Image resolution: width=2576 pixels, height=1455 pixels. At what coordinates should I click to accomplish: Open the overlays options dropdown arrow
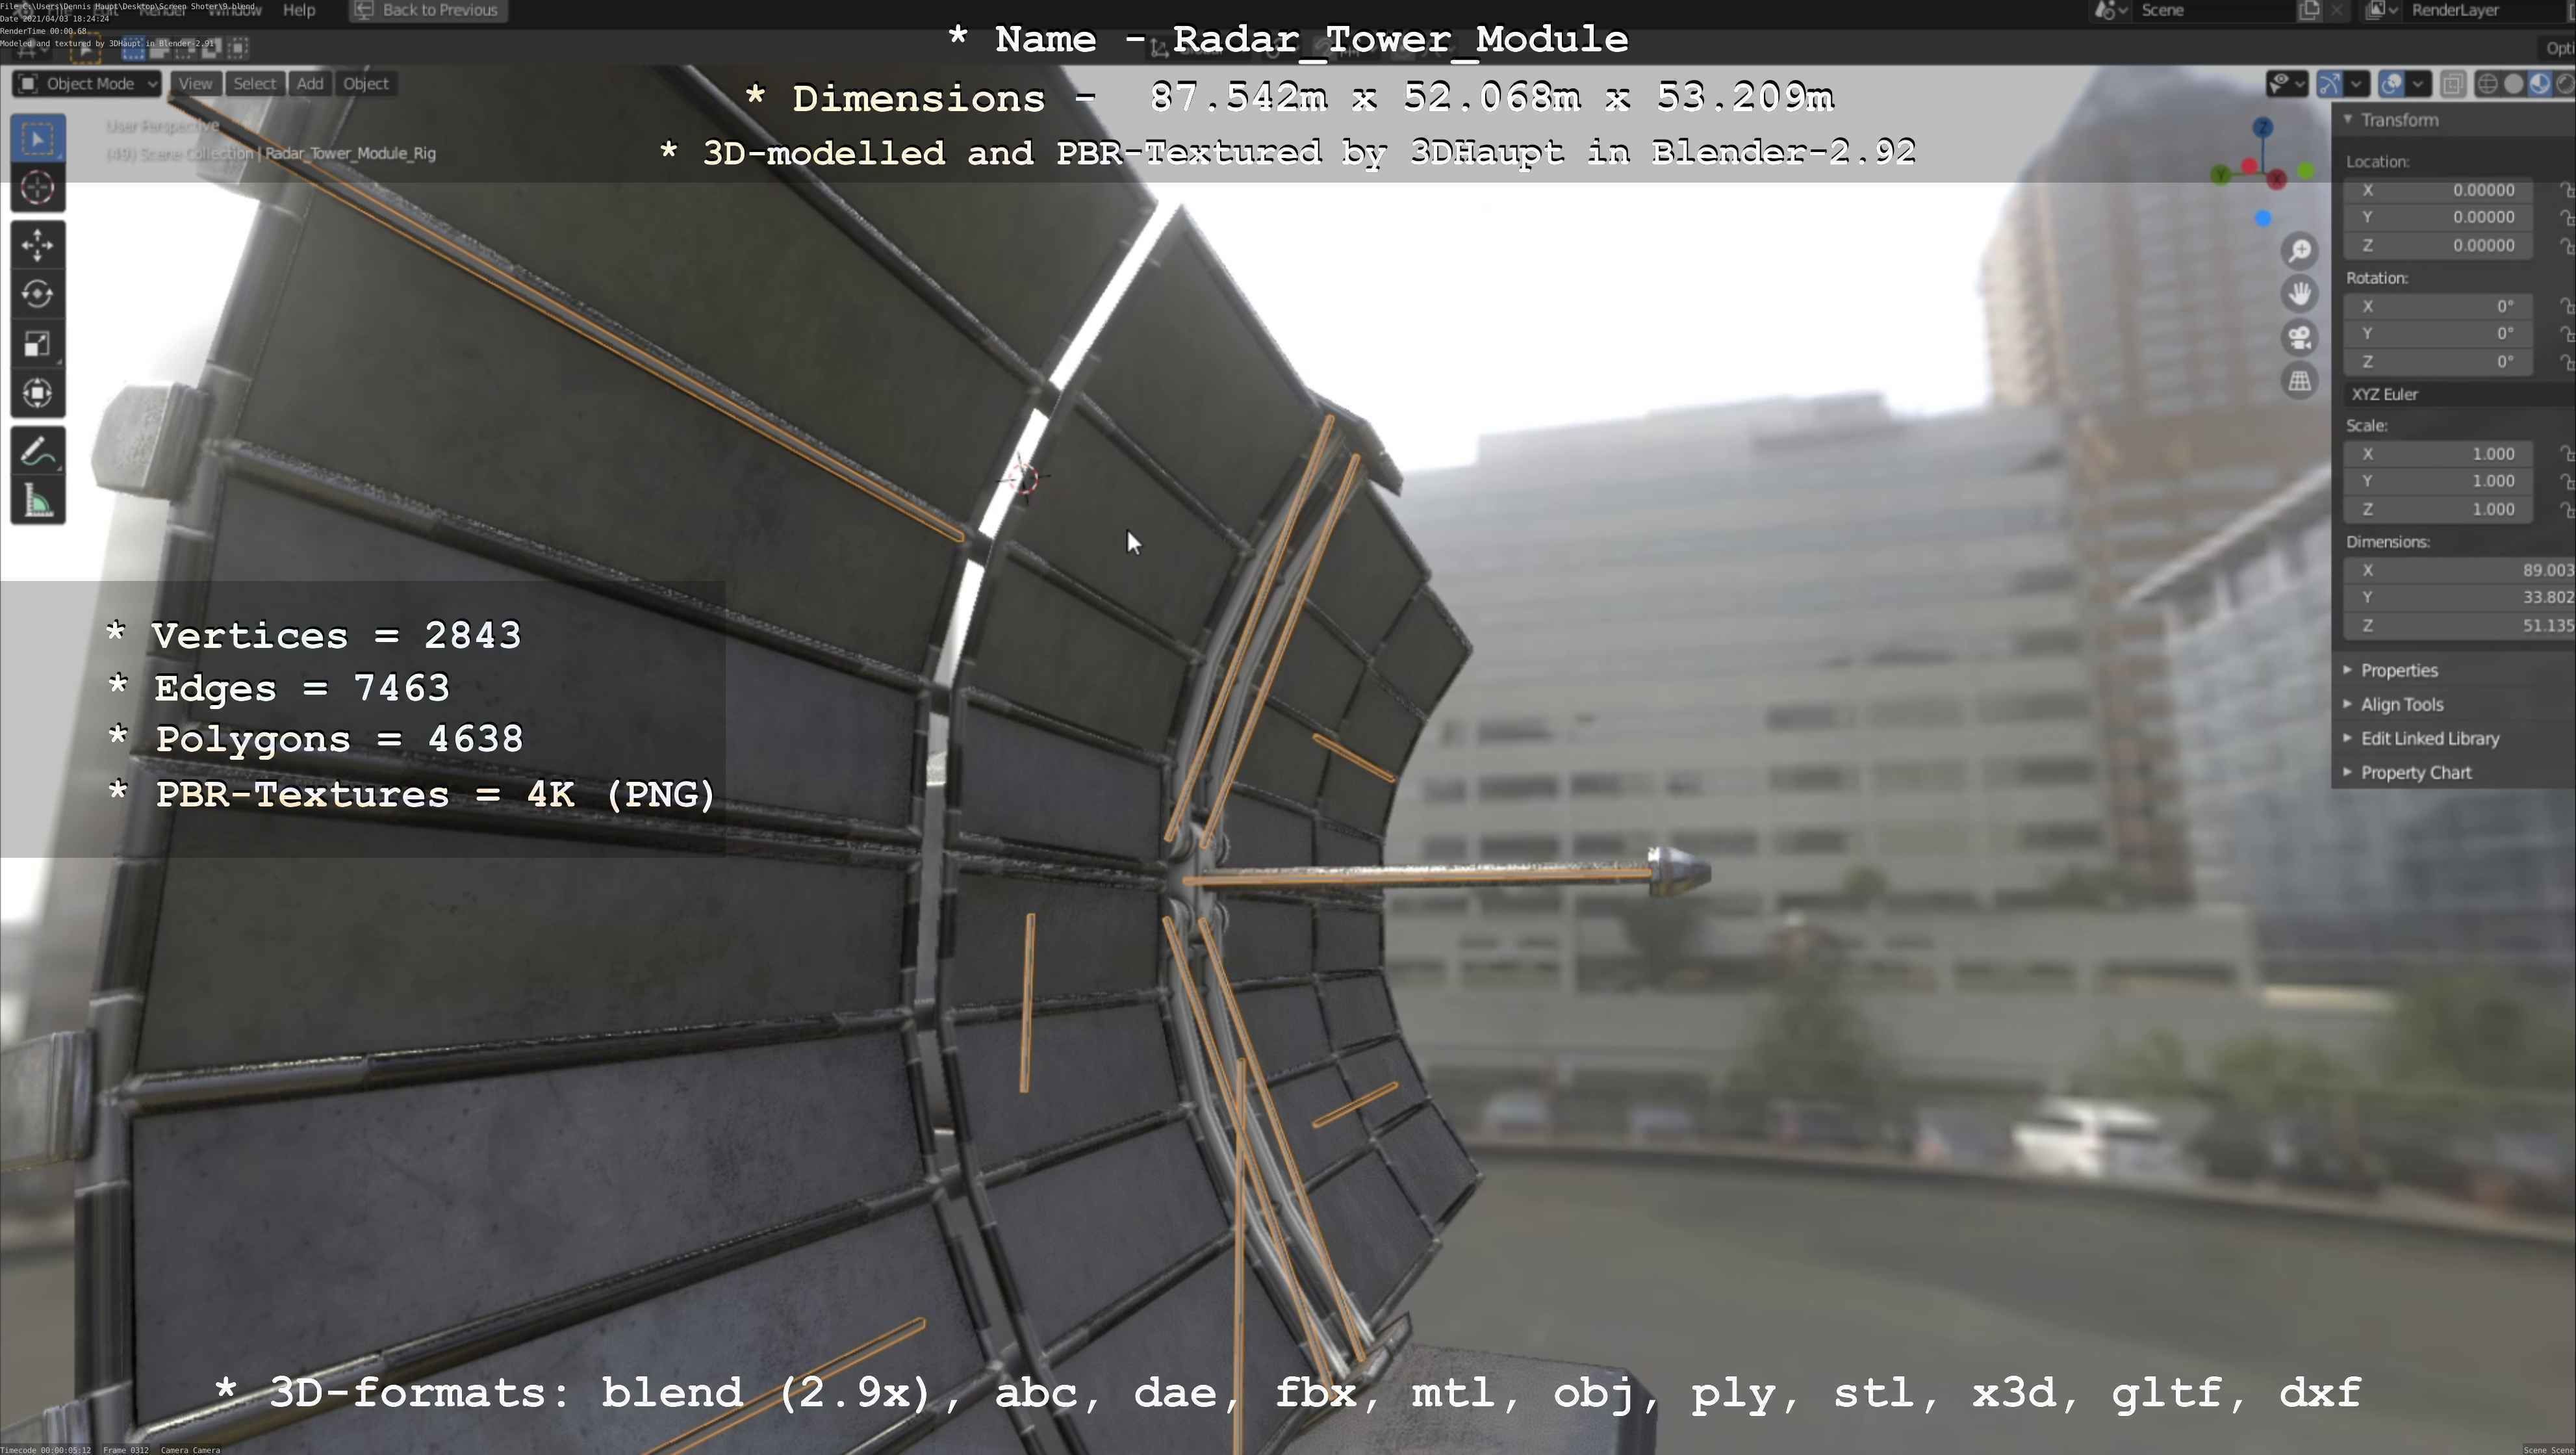click(x=2418, y=84)
